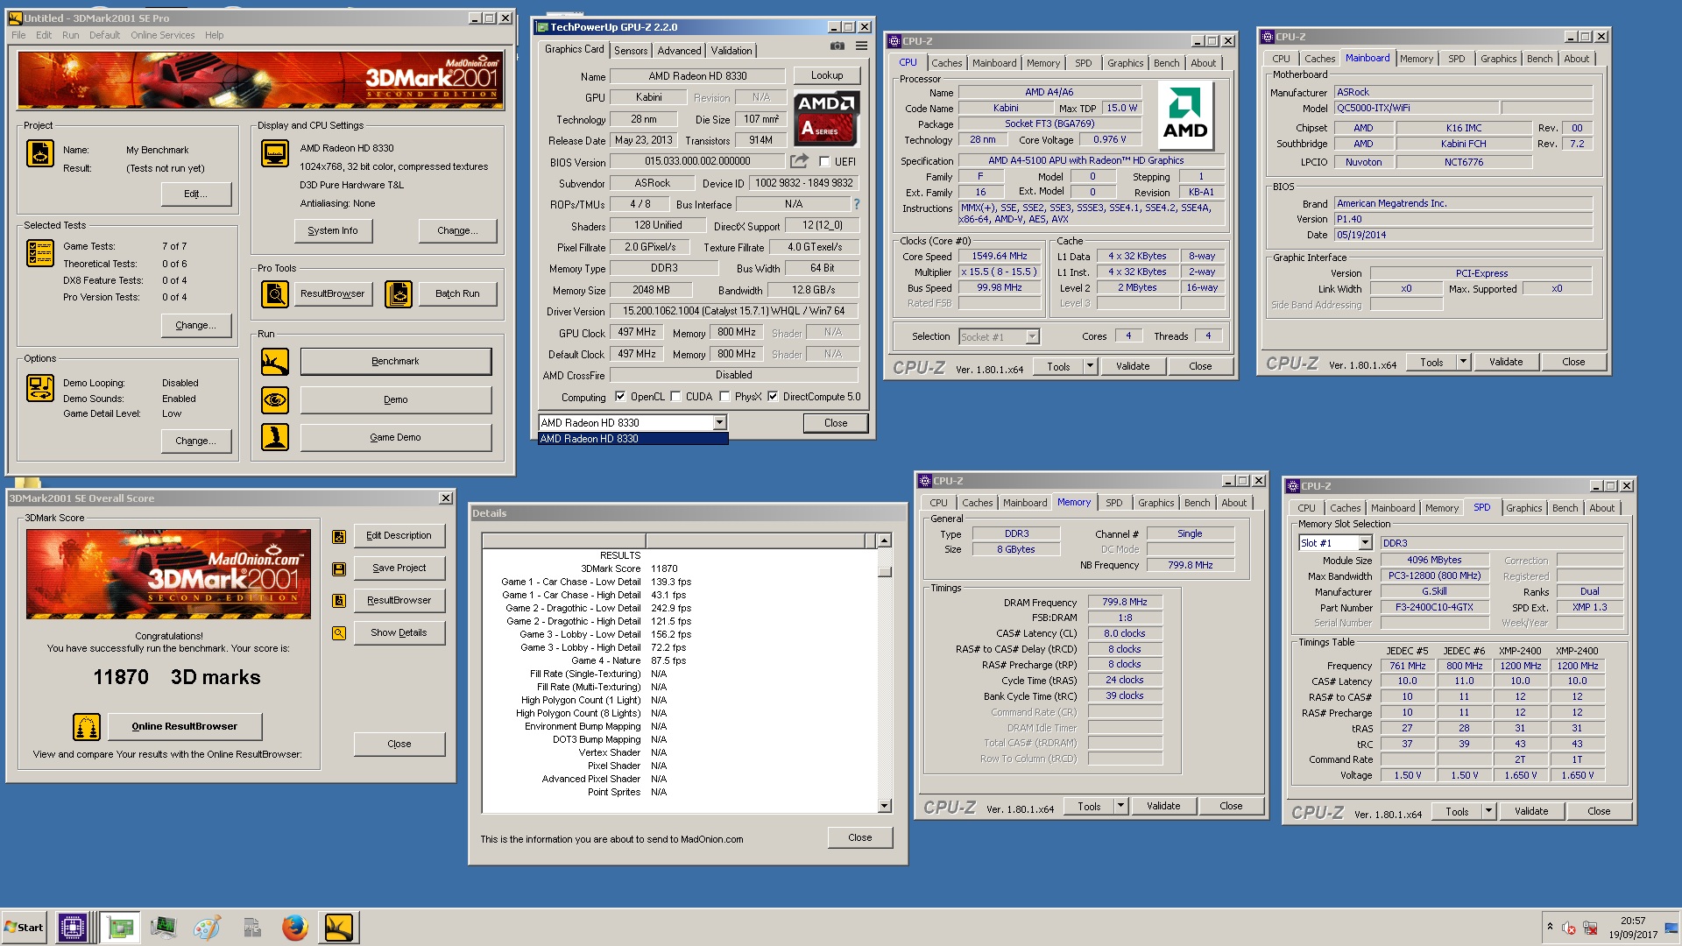Click the Demo eye icon
1682x946 pixels.
click(x=275, y=399)
